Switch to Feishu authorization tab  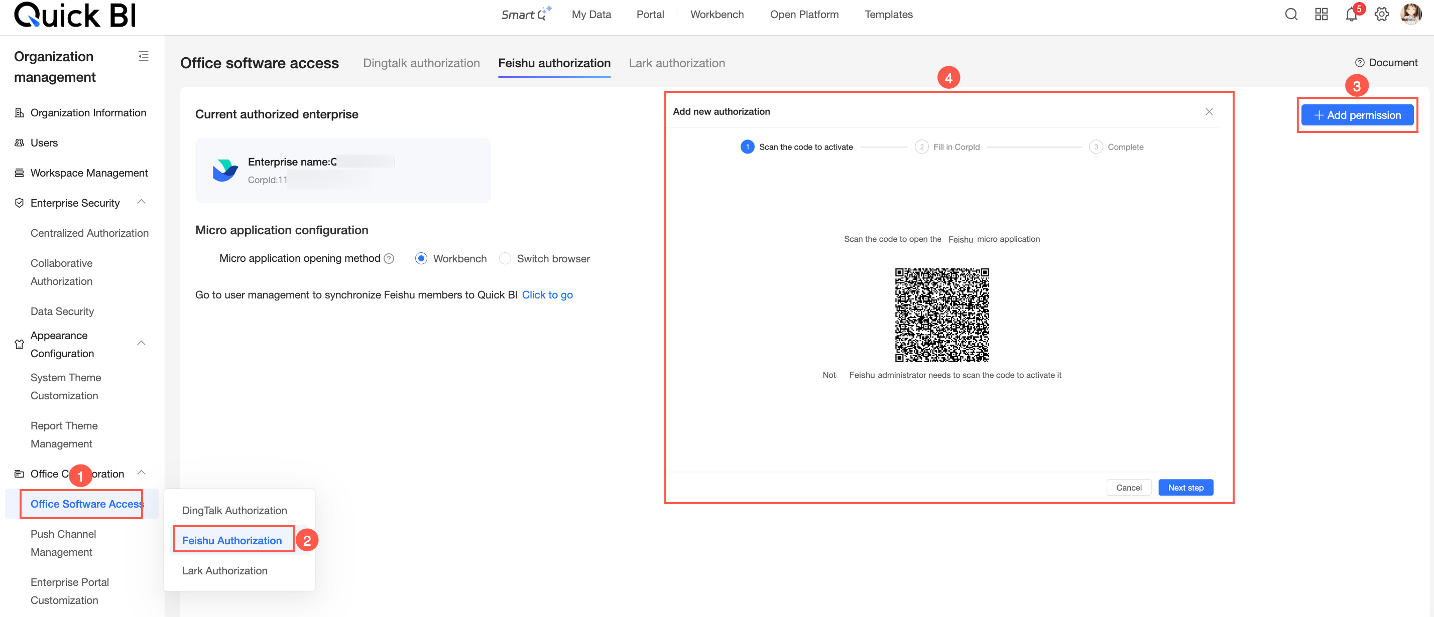(x=554, y=63)
